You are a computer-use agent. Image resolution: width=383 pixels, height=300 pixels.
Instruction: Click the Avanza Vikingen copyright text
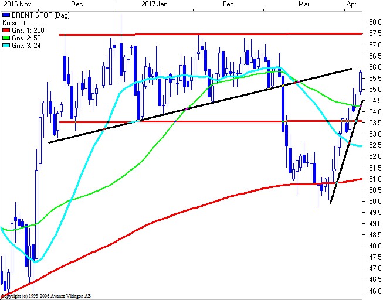(x=46, y=296)
